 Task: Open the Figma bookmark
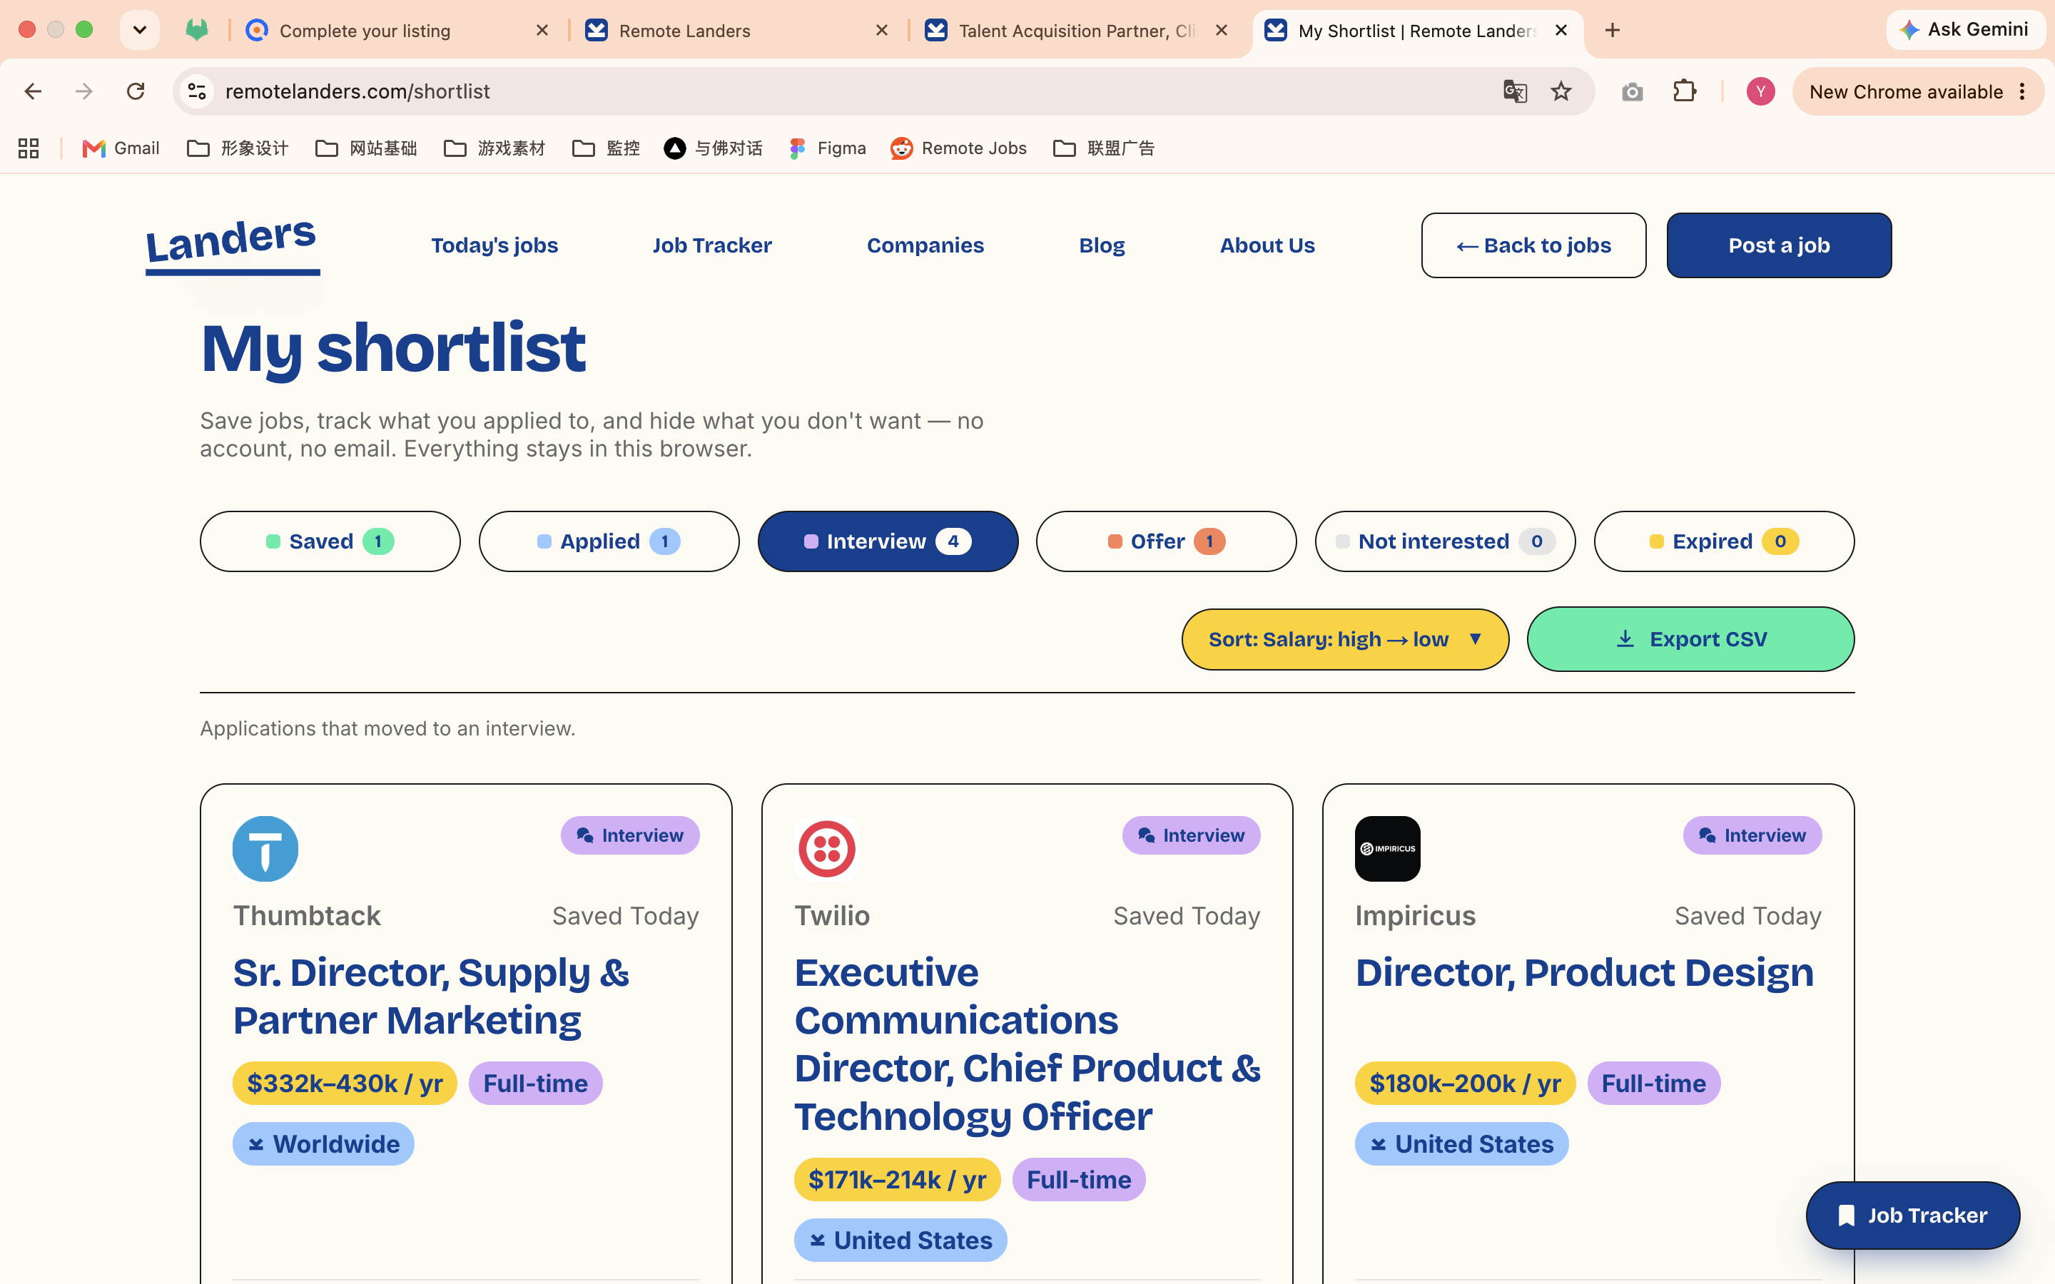pyautogui.click(x=827, y=148)
